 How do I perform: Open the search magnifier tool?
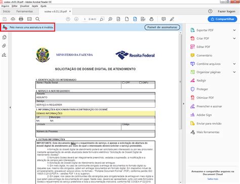[x=37, y=19]
